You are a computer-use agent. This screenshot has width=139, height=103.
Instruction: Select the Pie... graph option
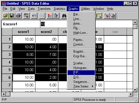81,28
